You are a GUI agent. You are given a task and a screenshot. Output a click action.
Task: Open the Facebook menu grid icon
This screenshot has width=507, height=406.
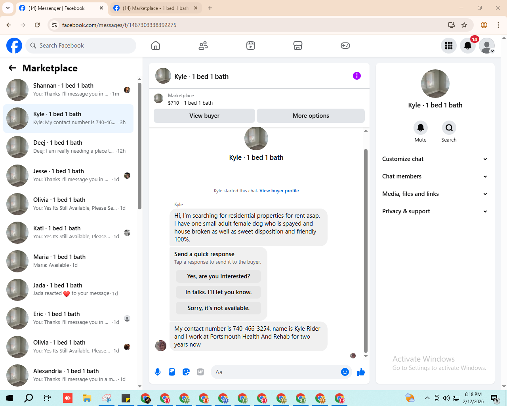tap(449, 46)
